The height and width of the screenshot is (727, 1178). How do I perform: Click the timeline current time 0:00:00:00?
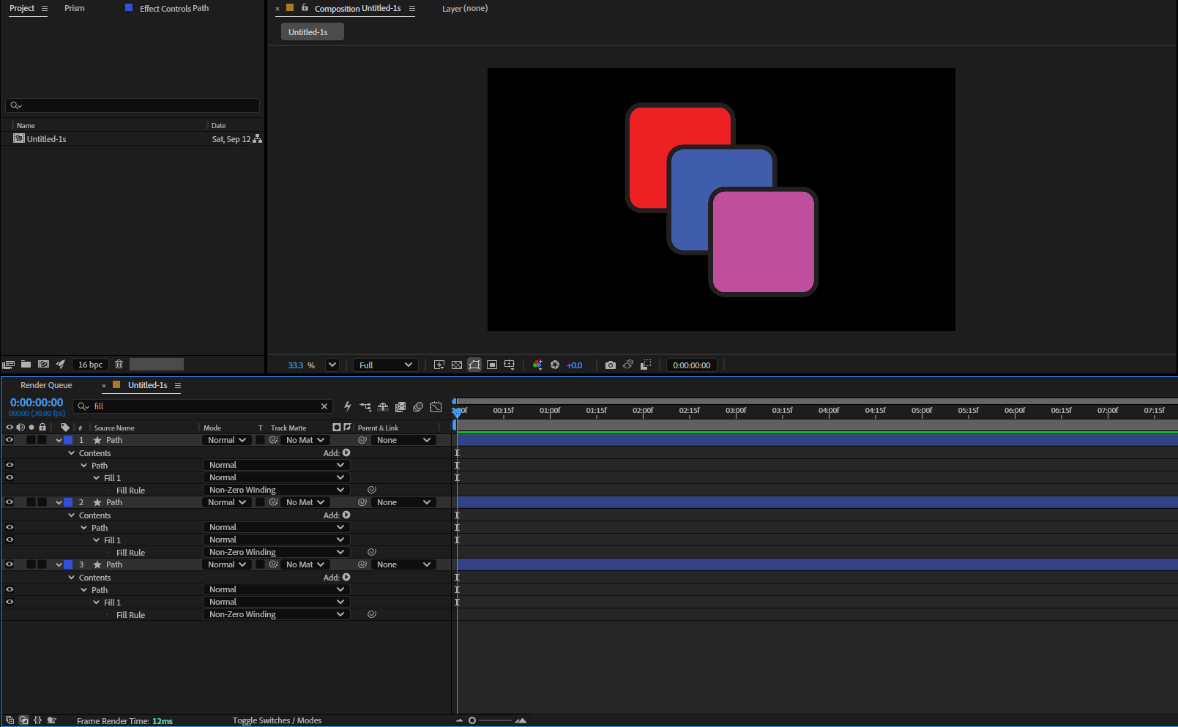[37, 403]
